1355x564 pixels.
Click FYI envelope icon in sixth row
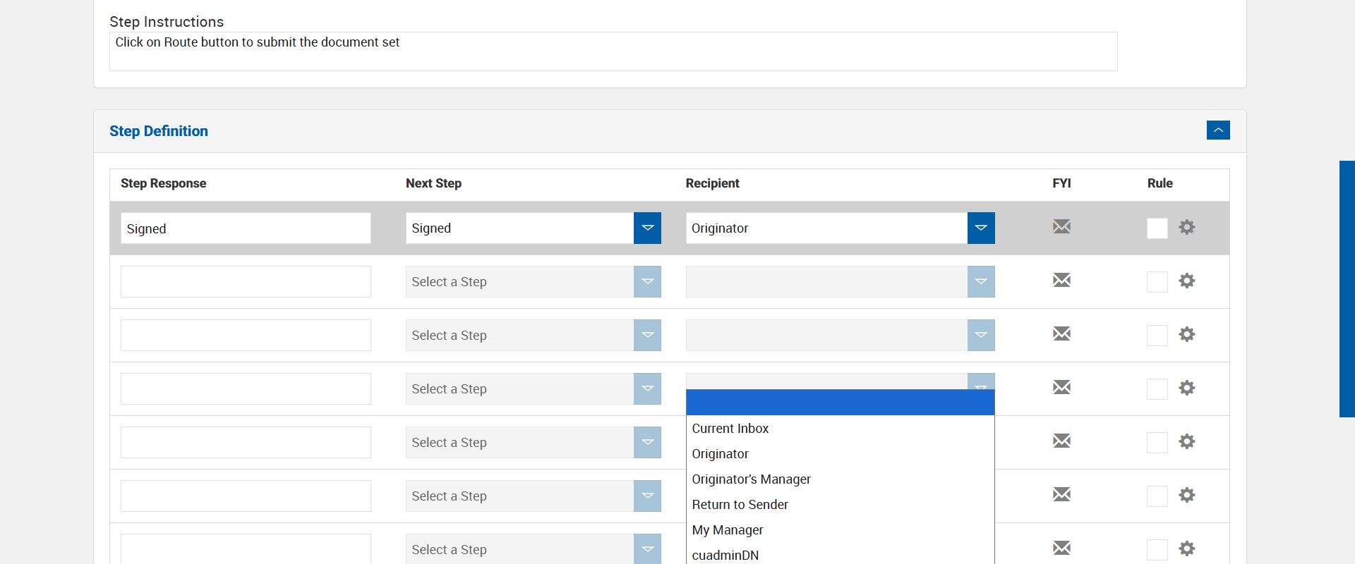point(1061,494)
